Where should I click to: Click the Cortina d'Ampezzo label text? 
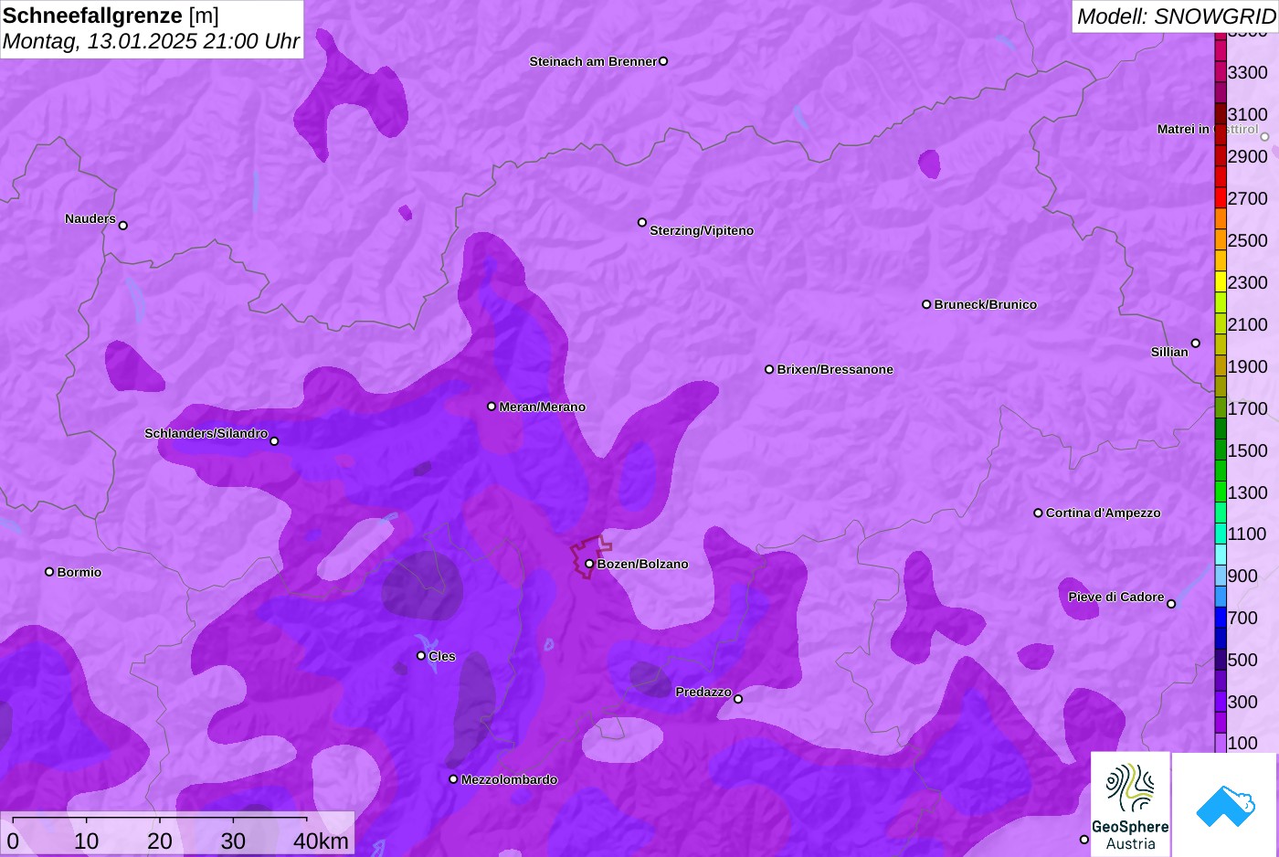click(x=1103, y=513)
